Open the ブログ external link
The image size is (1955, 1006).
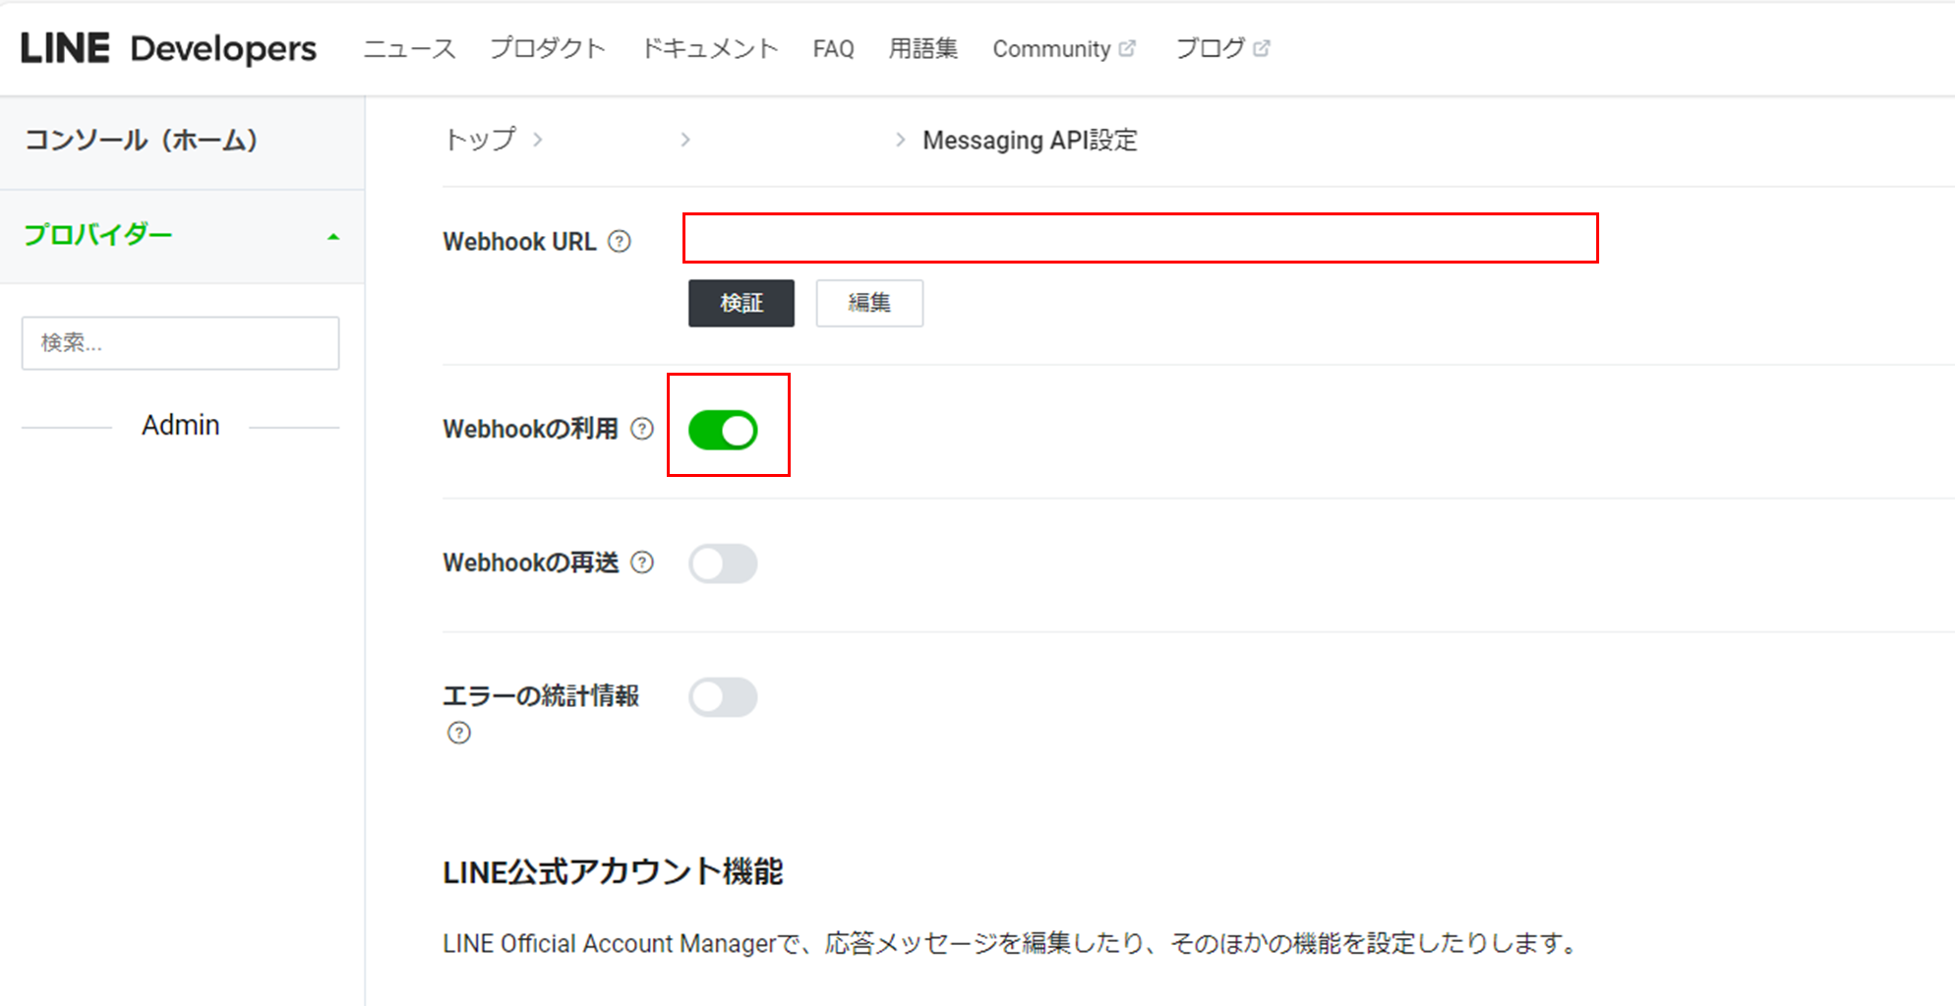1222,48
